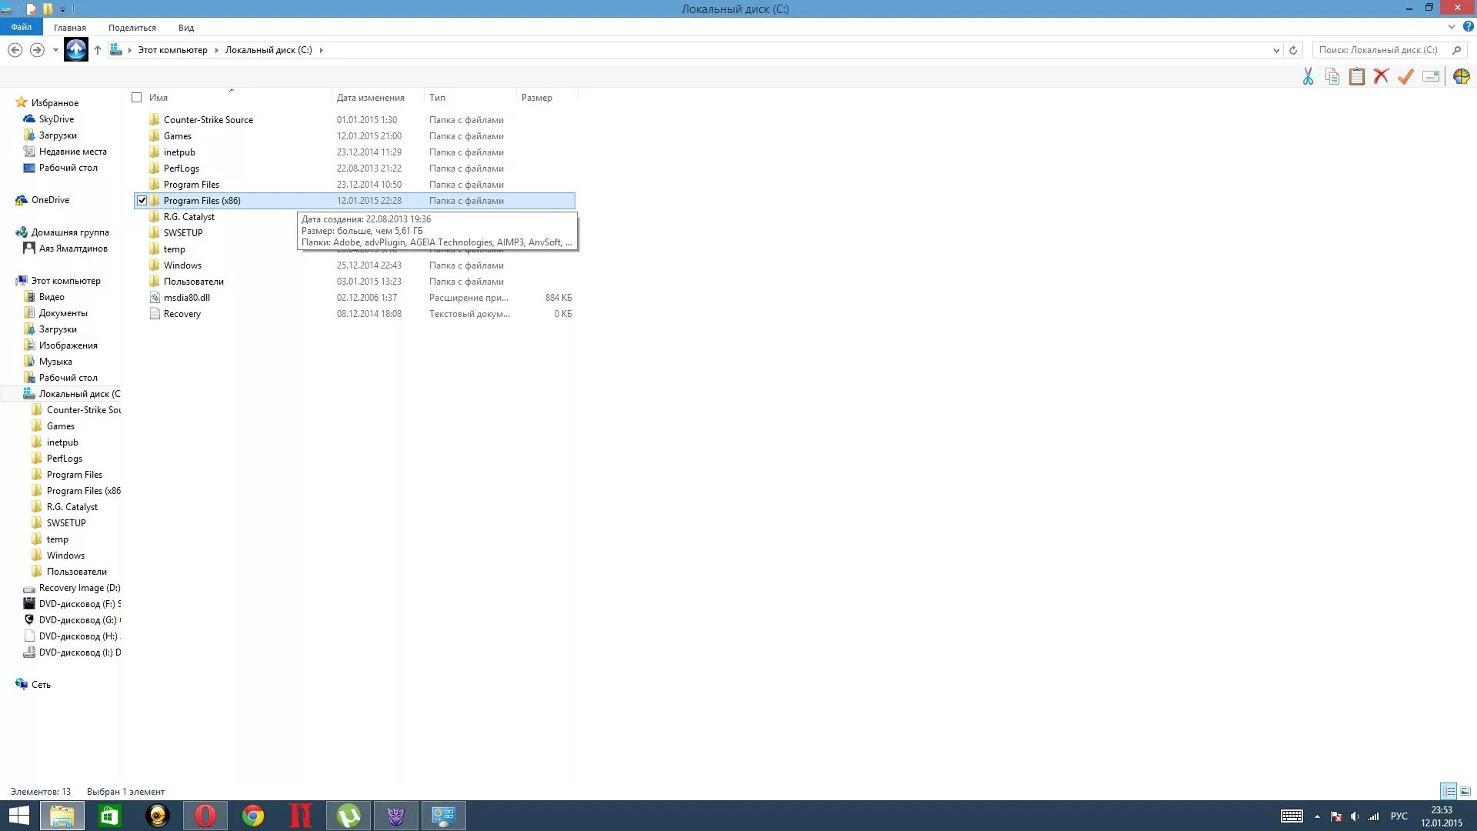This screenshot has height=831, width=1477.
Task: Toggle checkbox next to Program Files (x86)
Action: tap(141, 200)
